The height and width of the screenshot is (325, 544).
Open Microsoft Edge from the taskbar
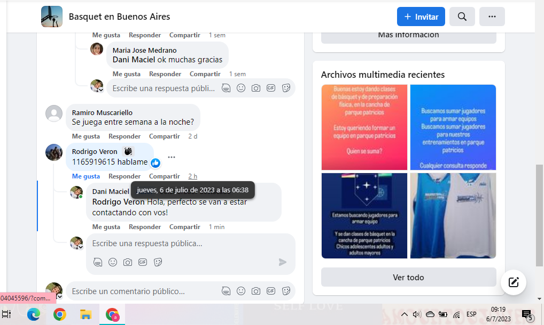coord(34,314)
